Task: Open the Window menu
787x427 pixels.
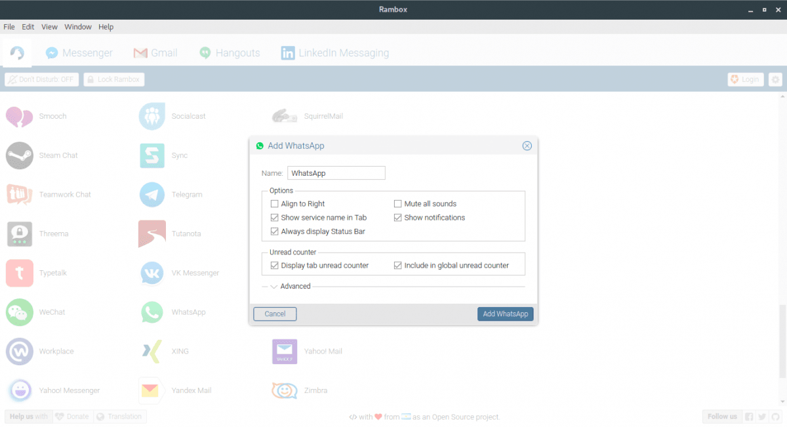Action: 78,27
